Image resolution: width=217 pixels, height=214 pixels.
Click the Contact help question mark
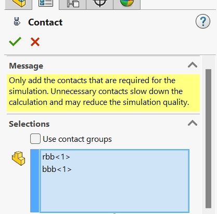click(203, 21)
